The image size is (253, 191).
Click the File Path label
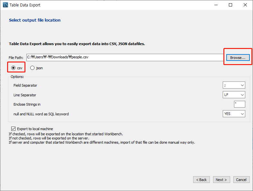click(16, 57)
